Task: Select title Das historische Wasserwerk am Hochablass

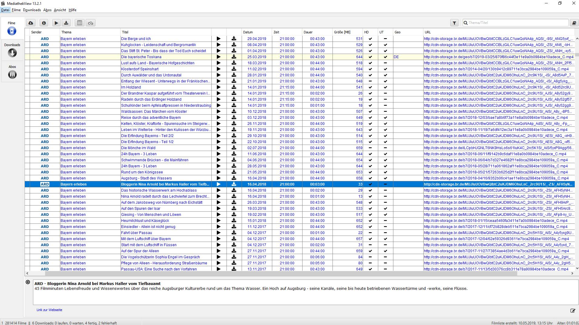Action: 159,190
